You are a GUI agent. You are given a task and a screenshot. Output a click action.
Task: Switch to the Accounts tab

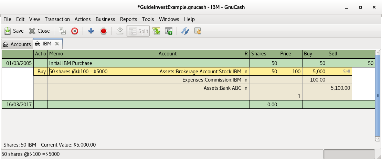(17, 44)
